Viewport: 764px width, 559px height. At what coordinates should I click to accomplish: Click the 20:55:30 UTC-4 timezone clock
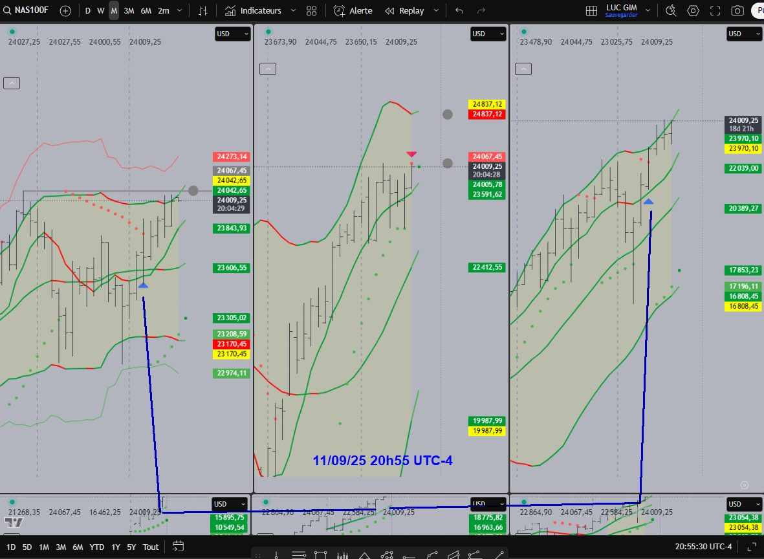703,547
